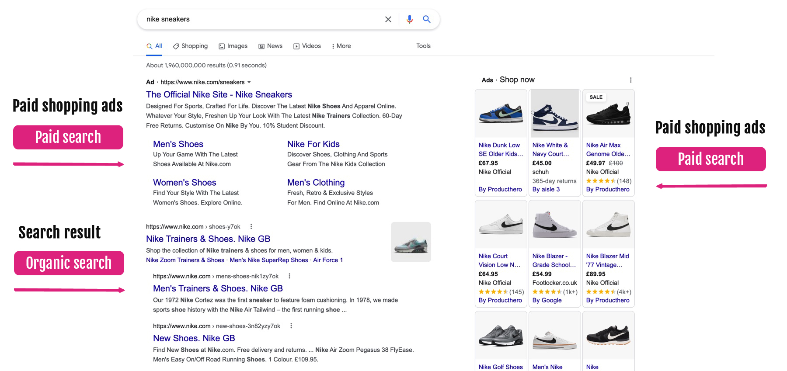The height and width of the screenshot is (371, 787).
Task: Click the star rating with (148) reviews
Action: [x=609, y=181]
